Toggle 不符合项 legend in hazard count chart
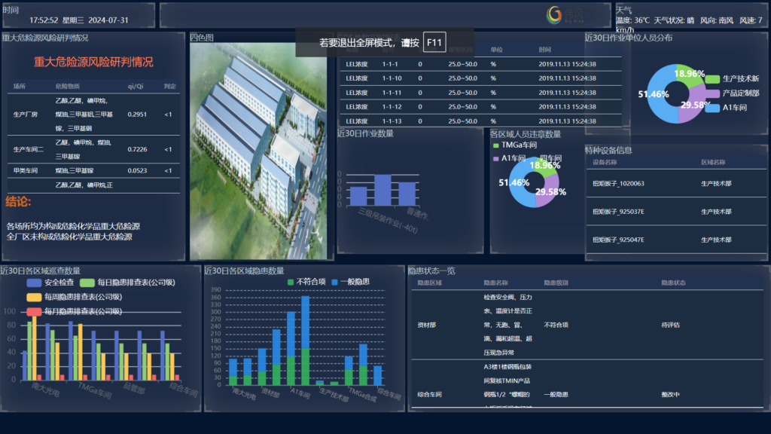The width and height of the screenshot is (771, 434). pyautogui.click(x=306, y=282)
